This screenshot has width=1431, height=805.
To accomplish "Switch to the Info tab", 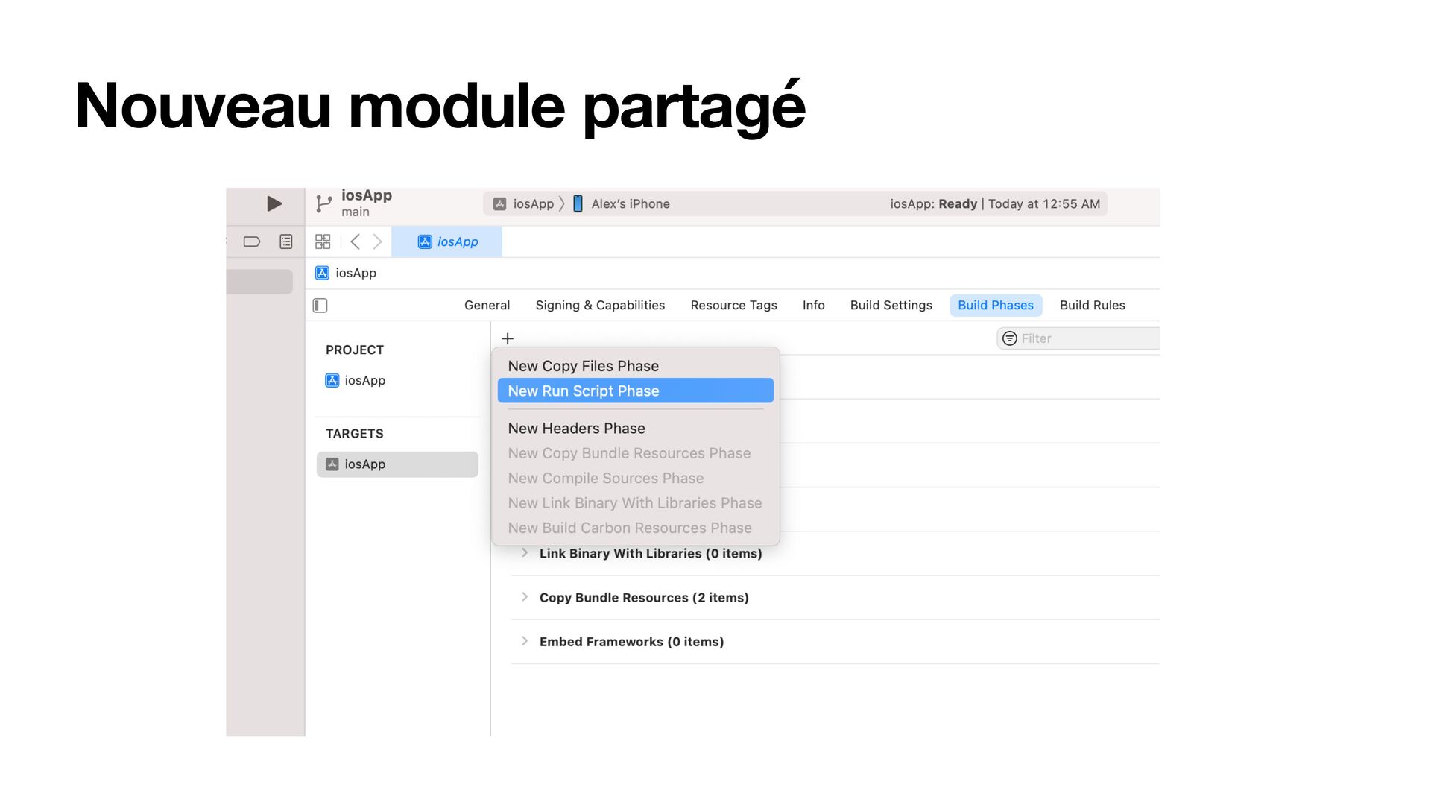I will [813, 305].
